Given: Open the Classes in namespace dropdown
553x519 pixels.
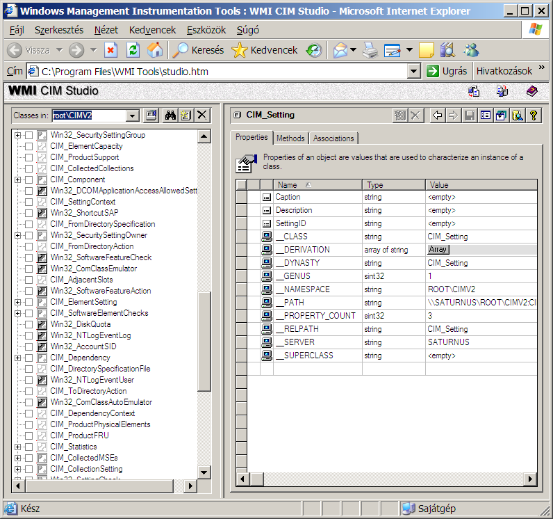Looking at the screenshot, I should [x=133, y=115].
